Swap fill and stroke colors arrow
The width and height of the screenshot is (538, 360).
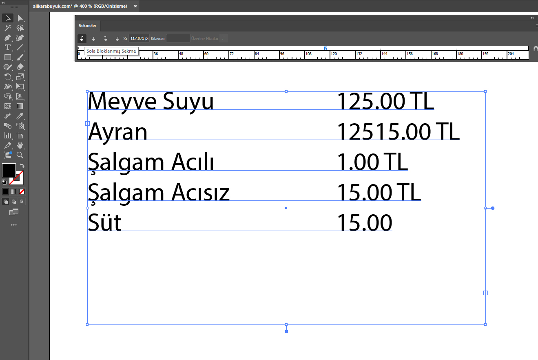click(x=22, y=166)
